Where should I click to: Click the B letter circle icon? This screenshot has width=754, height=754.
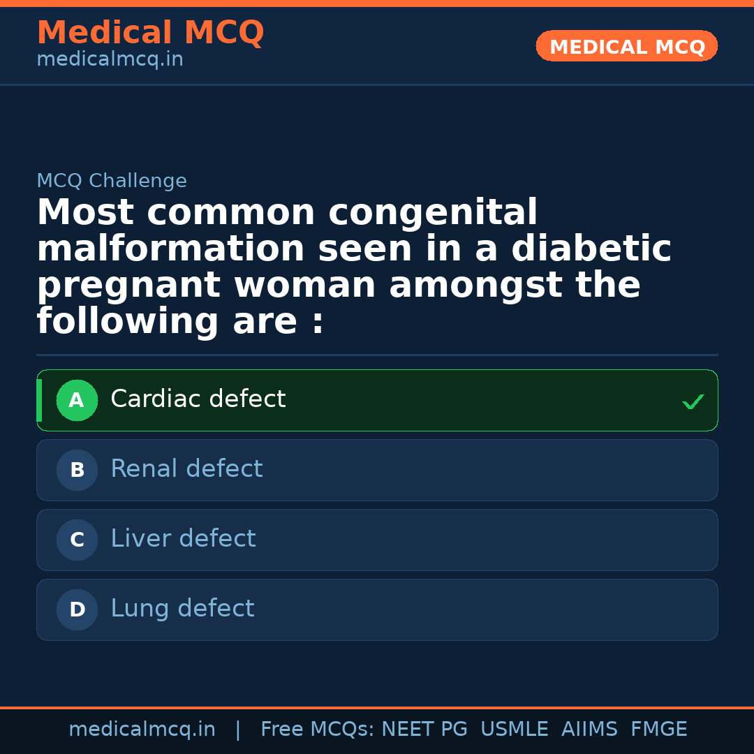point(77,471)
